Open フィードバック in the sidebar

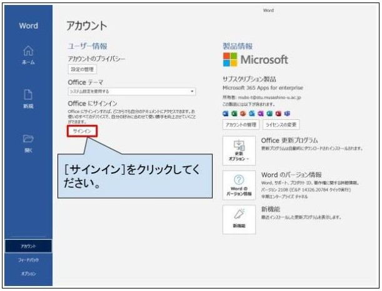28,260
